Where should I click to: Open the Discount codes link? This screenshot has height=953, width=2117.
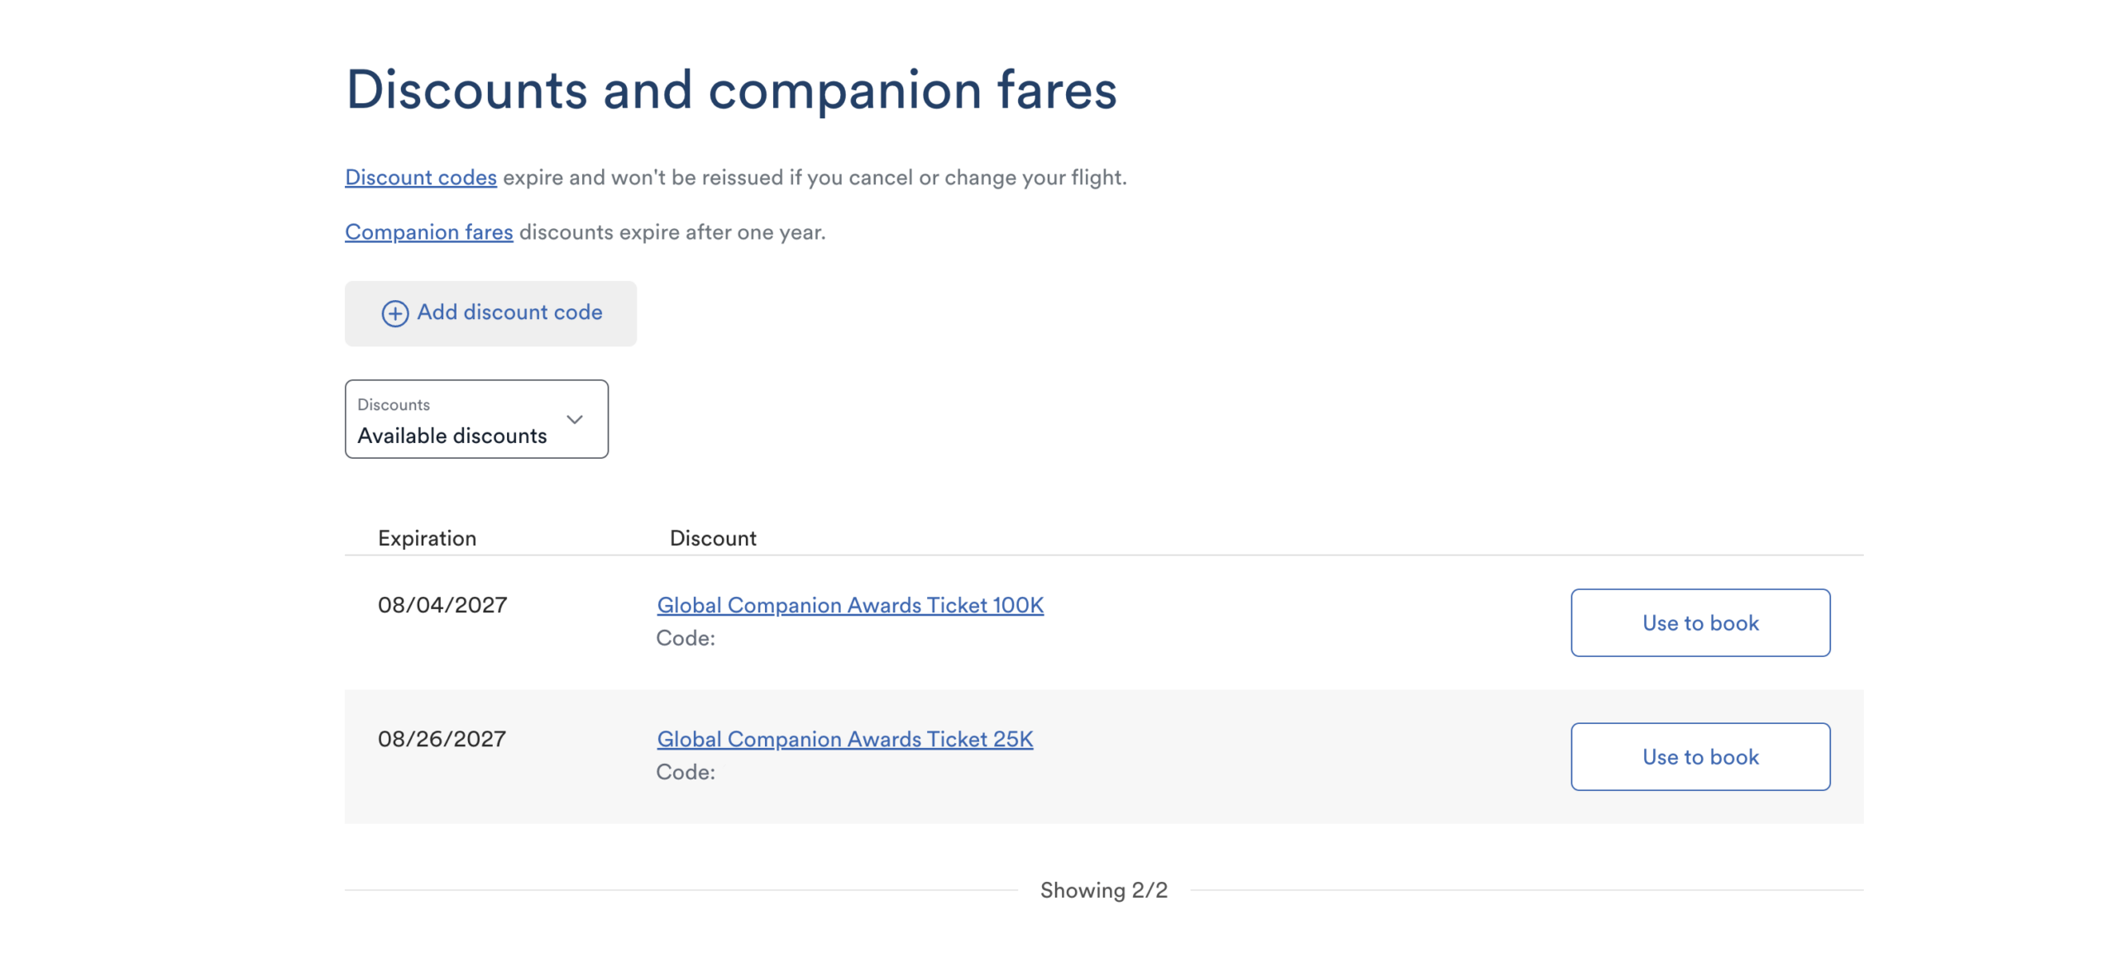pos(421,177)
